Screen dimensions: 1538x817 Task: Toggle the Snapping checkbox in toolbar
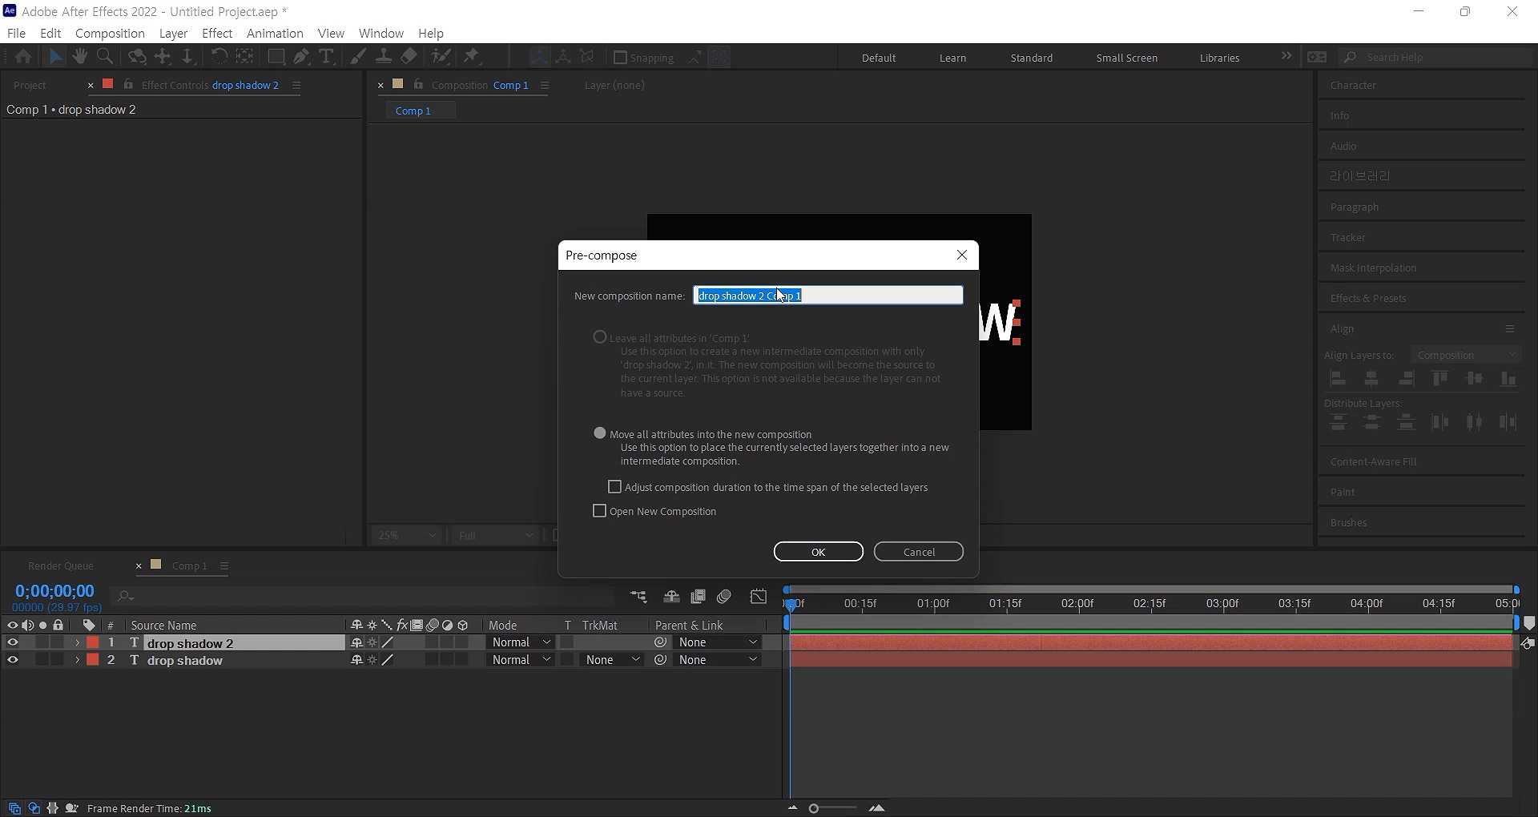[620, 58]
